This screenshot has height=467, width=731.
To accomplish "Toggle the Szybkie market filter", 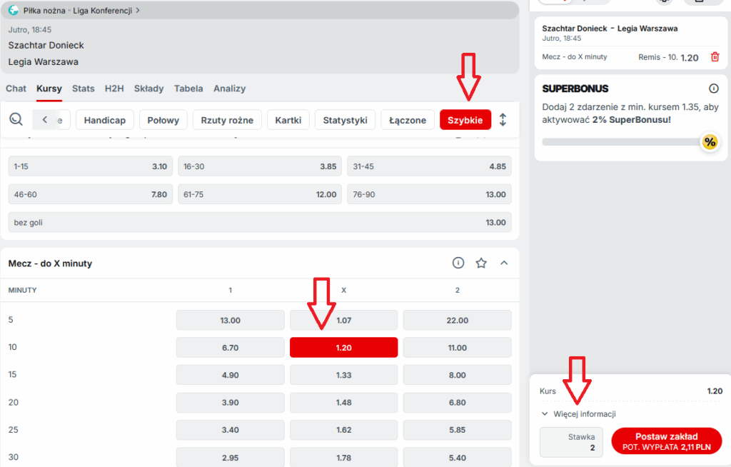I will tap(465, 120).
